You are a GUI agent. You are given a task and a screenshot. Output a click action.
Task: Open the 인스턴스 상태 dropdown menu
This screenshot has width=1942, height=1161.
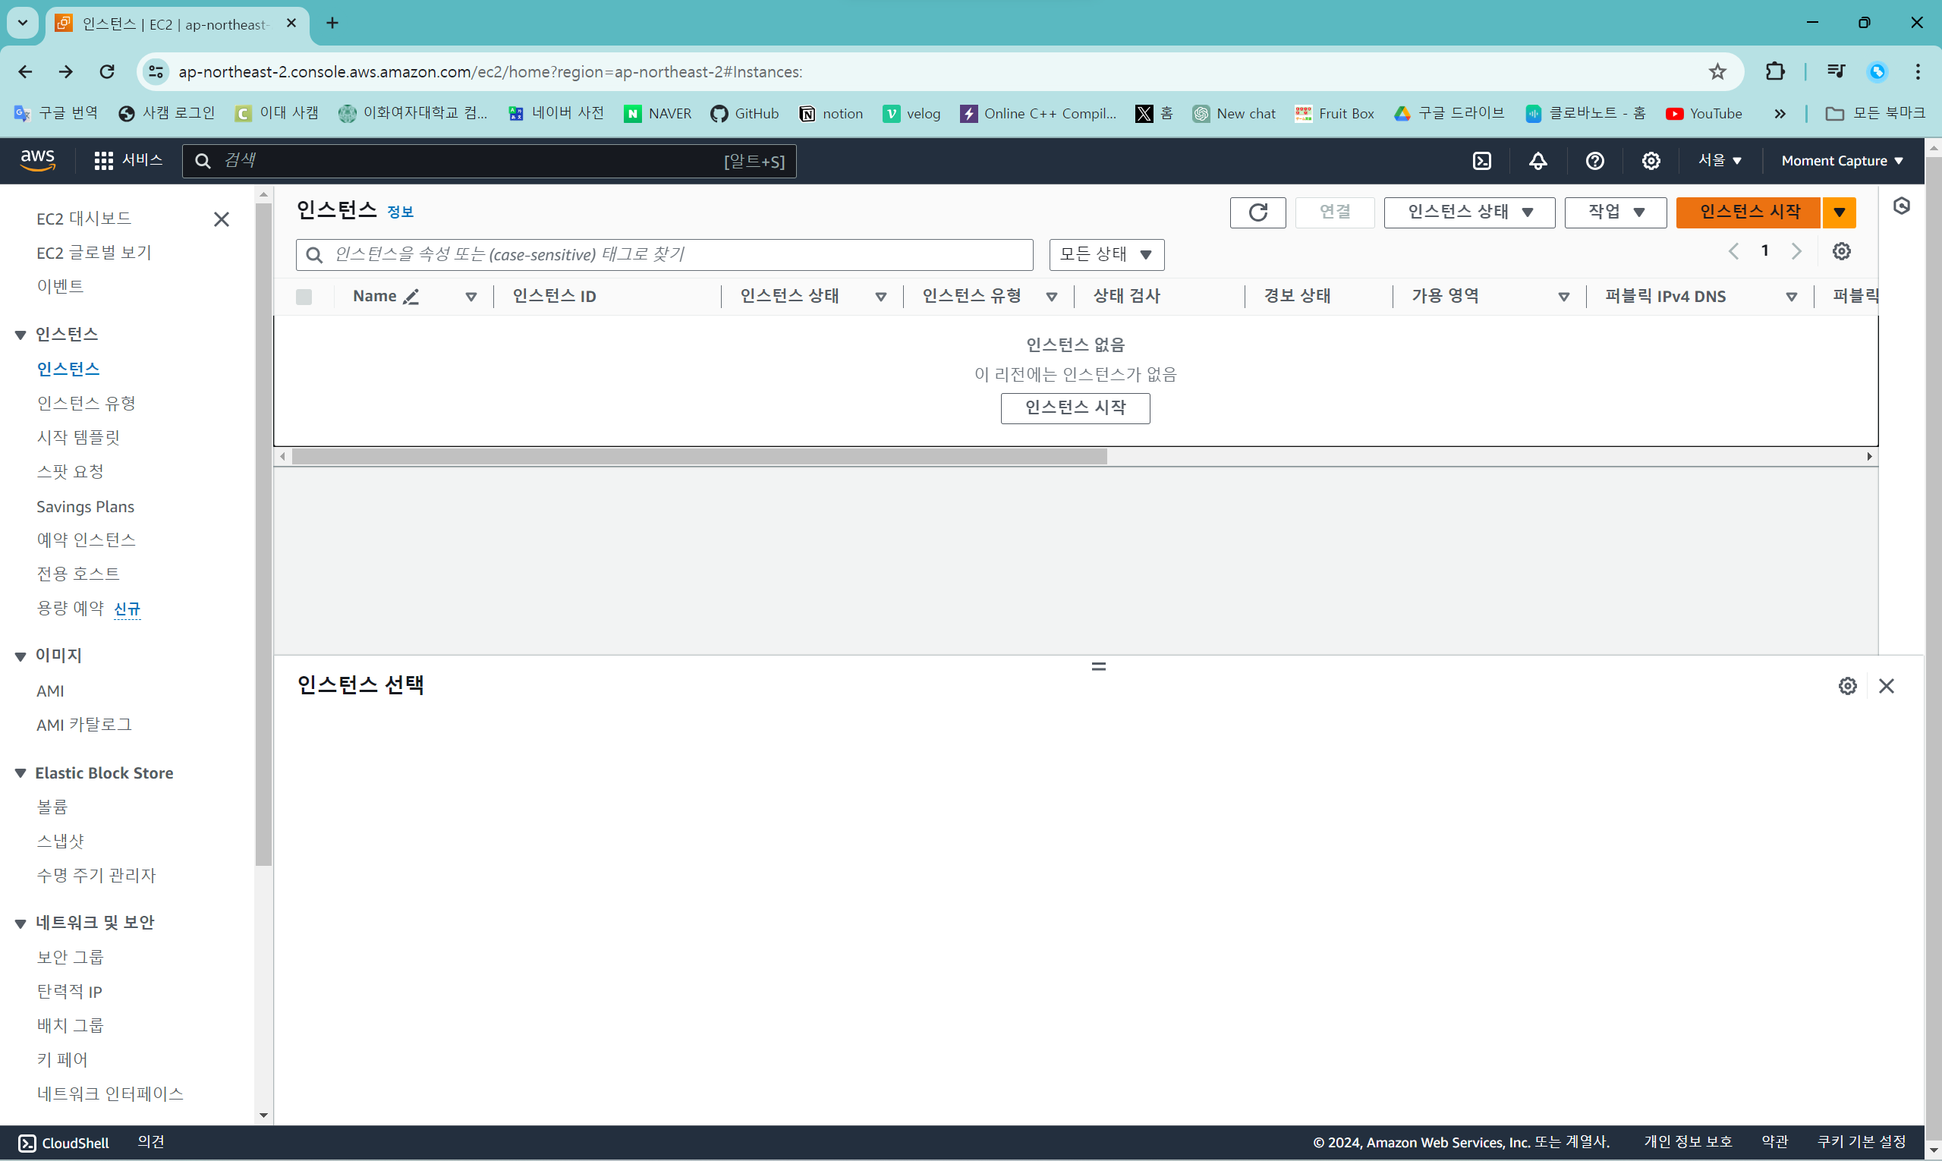point(1468,212)
